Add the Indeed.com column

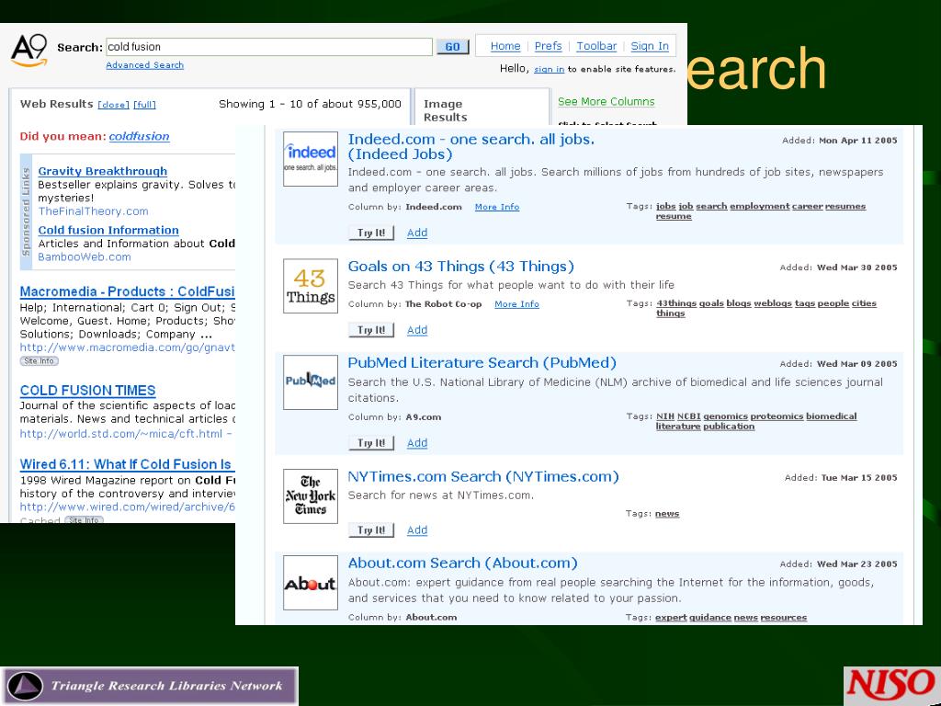tap(417, 233)
